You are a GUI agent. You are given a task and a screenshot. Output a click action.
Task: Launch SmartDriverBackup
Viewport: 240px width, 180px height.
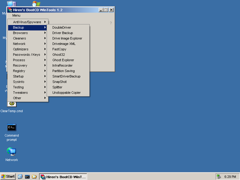pyautogui.click(x=68, y=76)
